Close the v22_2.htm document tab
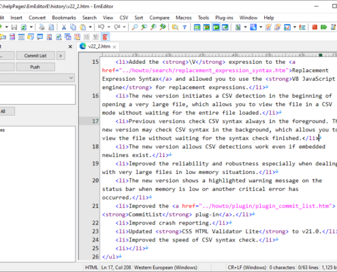This screenshot has height=272, width=337. point(114,47)
